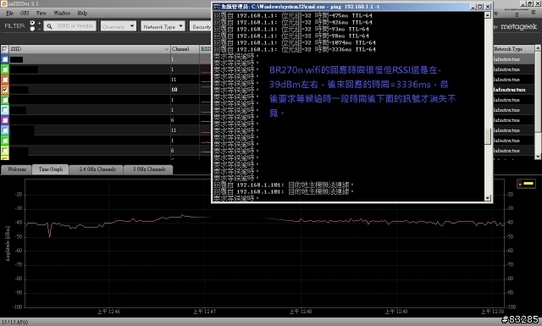Select the bold Infrastructure cell in the network list
This screenshot has height=326, width=542.
[x=513, y=90]
